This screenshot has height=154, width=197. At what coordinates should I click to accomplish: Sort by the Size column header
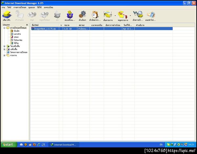tap(70, 25)
